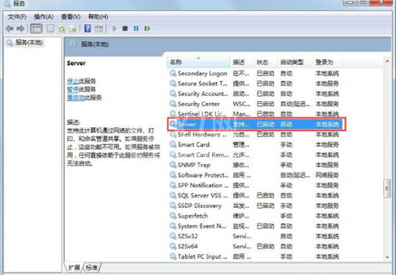
Task: Open the 操作(A) menu
Action: 44,17
